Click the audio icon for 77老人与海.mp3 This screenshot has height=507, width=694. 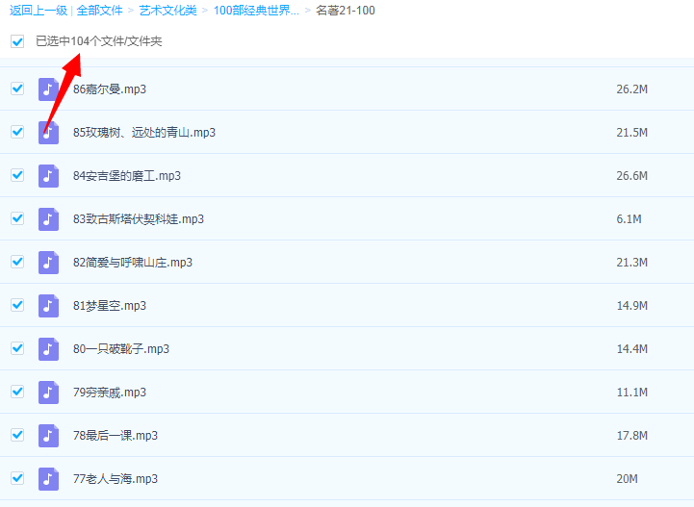(x=48, y=479)
